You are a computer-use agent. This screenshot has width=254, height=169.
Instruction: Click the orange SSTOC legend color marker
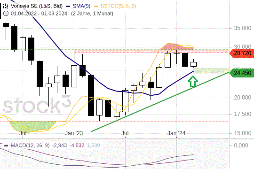click(96, 6)
